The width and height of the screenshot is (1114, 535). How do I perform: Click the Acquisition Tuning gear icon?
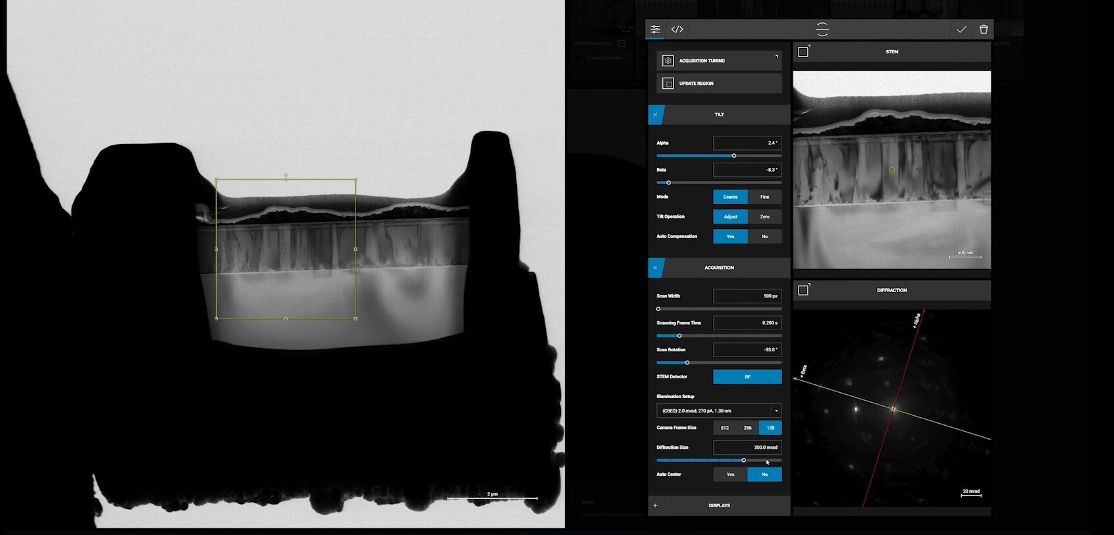[668, 61]
